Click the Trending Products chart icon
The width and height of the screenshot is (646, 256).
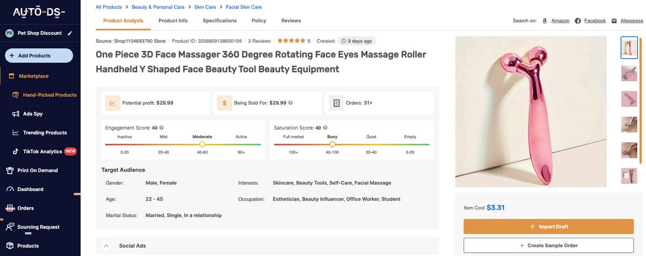click(x=16, y=133)
